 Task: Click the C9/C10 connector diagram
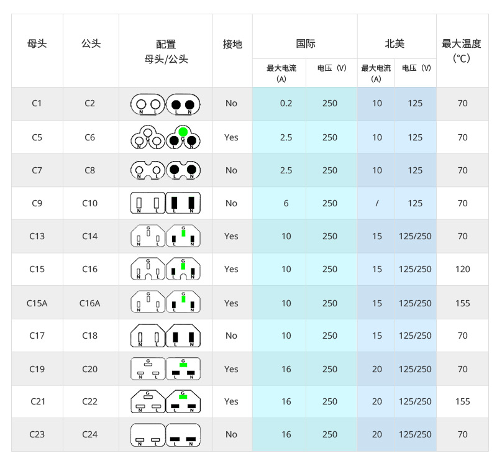coord(166,203)
